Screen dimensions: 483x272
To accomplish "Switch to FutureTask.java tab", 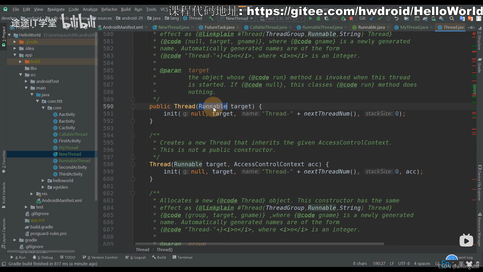I will pyautogui.click(x=219, y=27).
